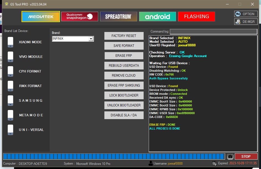Click the REMOVE CLOUD button

pos(124,76)
